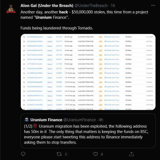Screen dimensions: 160x160
Task: Open the three-dot more options menu
Action: tap(153, 5)
